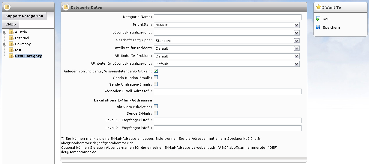
Task: Click the star icon in I Want To
Action: point(319,7)
